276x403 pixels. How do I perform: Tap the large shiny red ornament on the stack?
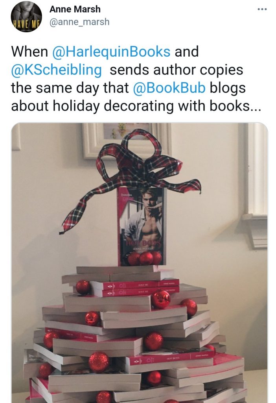pos(161,299)
